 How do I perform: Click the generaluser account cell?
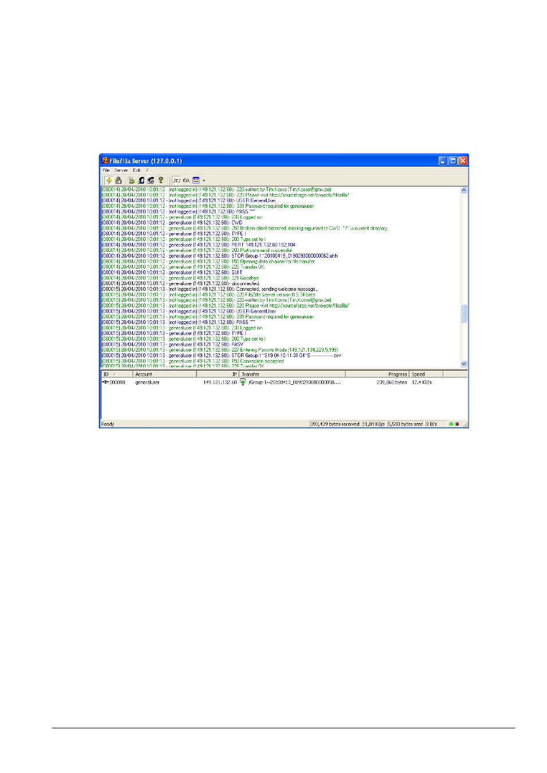148,382
